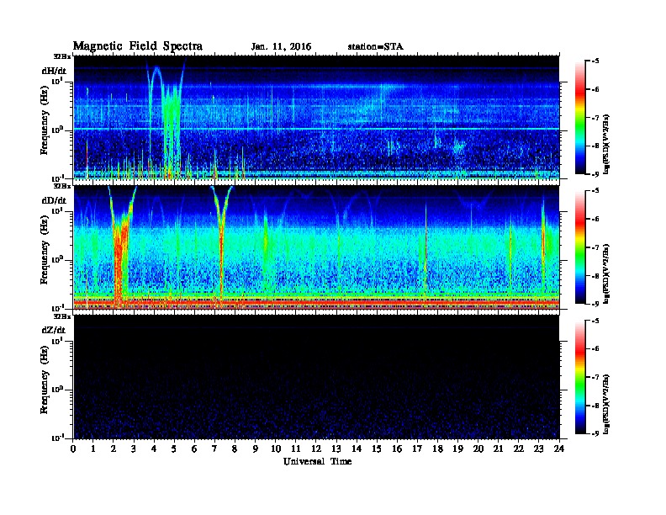Click the -5 tick on the dH/dt color bar
The width and height of the screenshot is (666, 515).
pyautogui.click(x=595, y=61)
